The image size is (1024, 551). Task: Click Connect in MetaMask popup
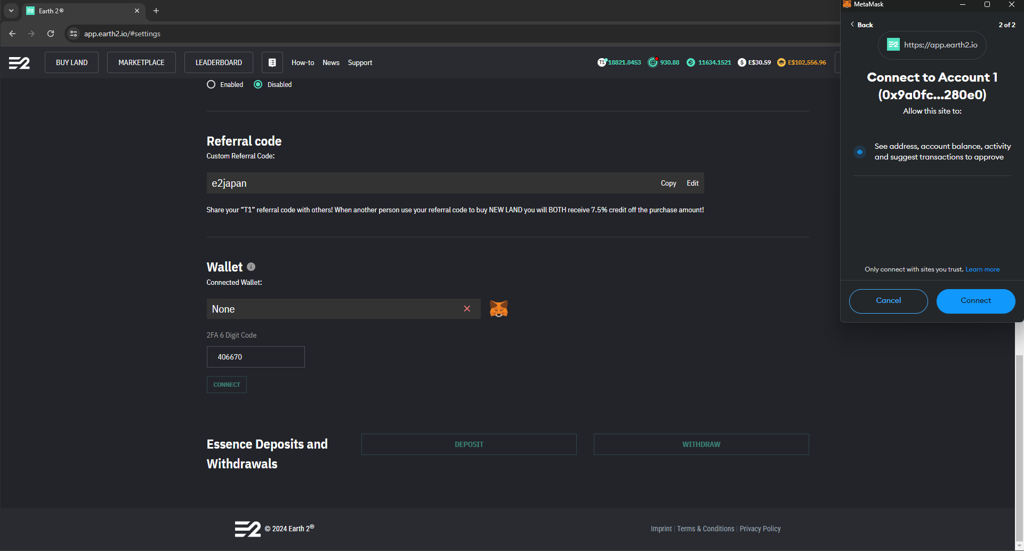(976, 301)
